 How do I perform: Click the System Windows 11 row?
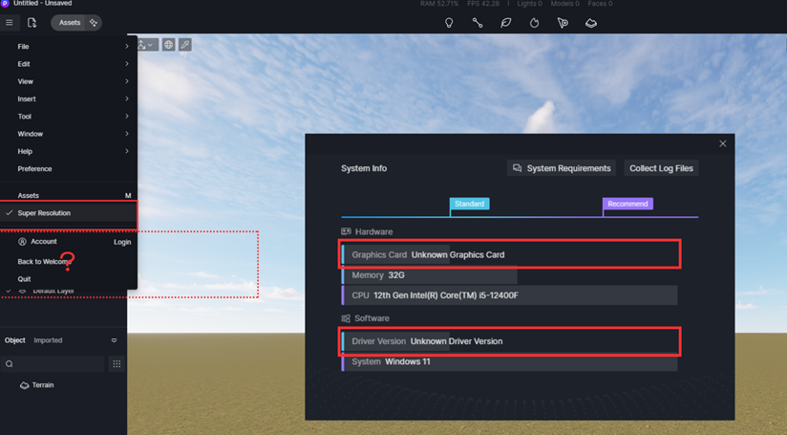[x=509, y=361]
